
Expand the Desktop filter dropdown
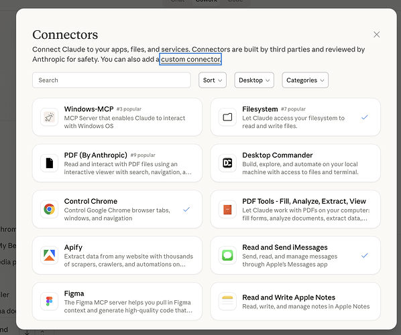coord(254,80)
